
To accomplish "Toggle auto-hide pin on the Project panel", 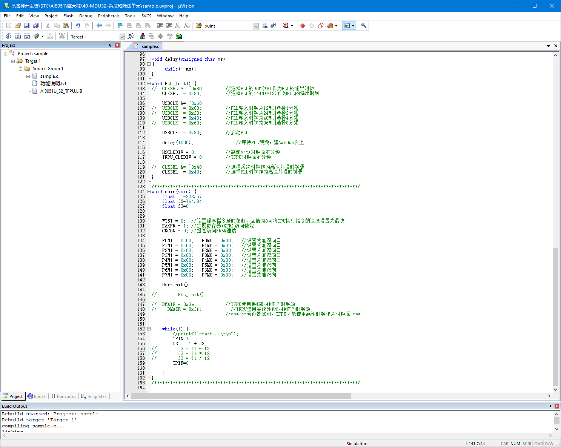I will (111, 45).
